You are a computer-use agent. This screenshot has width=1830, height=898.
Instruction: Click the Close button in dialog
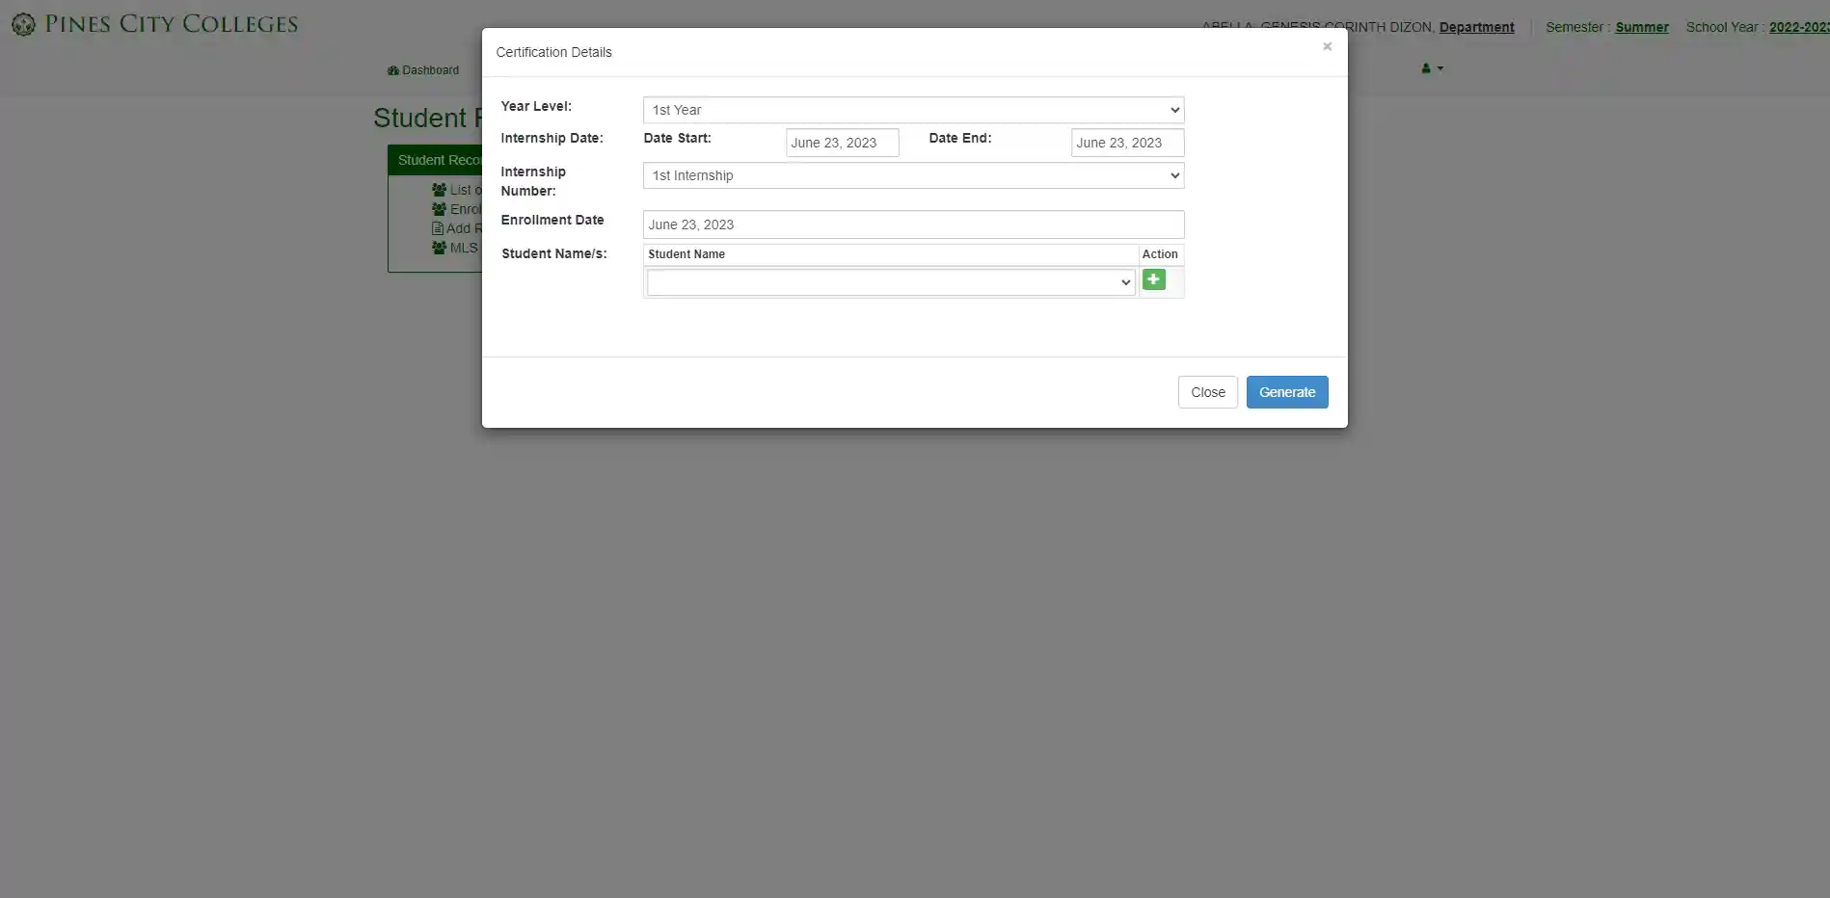1207,392
